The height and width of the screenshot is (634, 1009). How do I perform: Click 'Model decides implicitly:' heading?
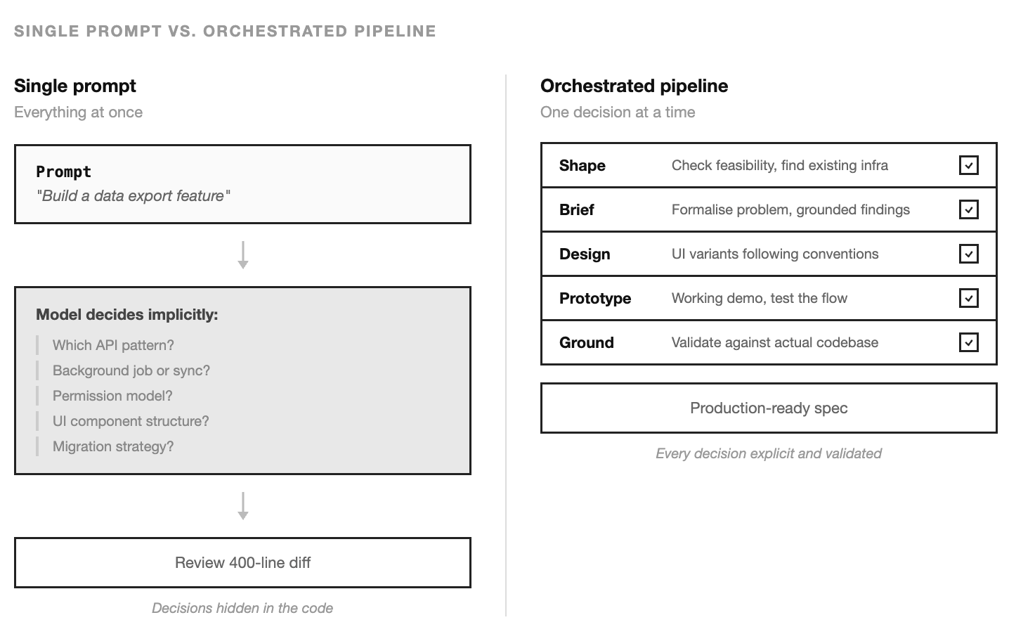[x=127, y=314]
